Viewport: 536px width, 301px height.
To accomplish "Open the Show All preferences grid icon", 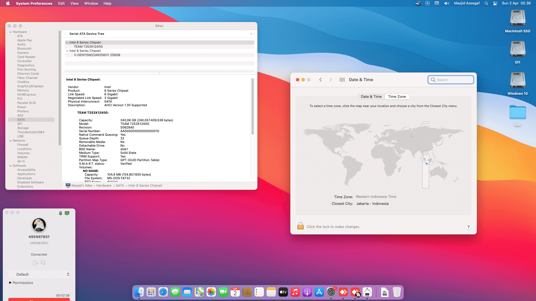I will tap(342, 80).
